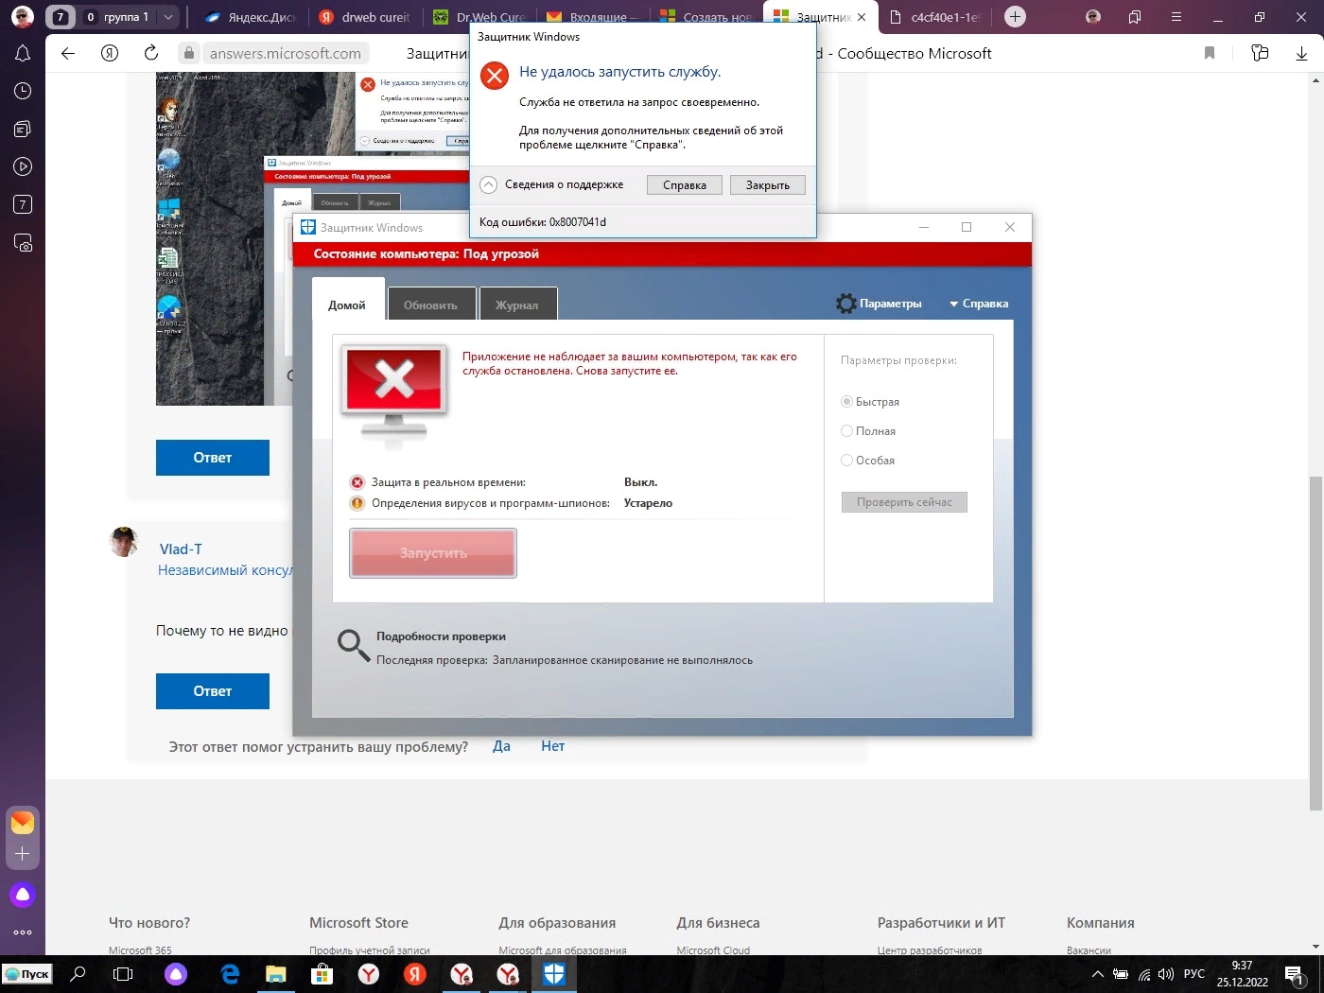
Task: Open Vlad-T user profile link
Action: [181, 549]
